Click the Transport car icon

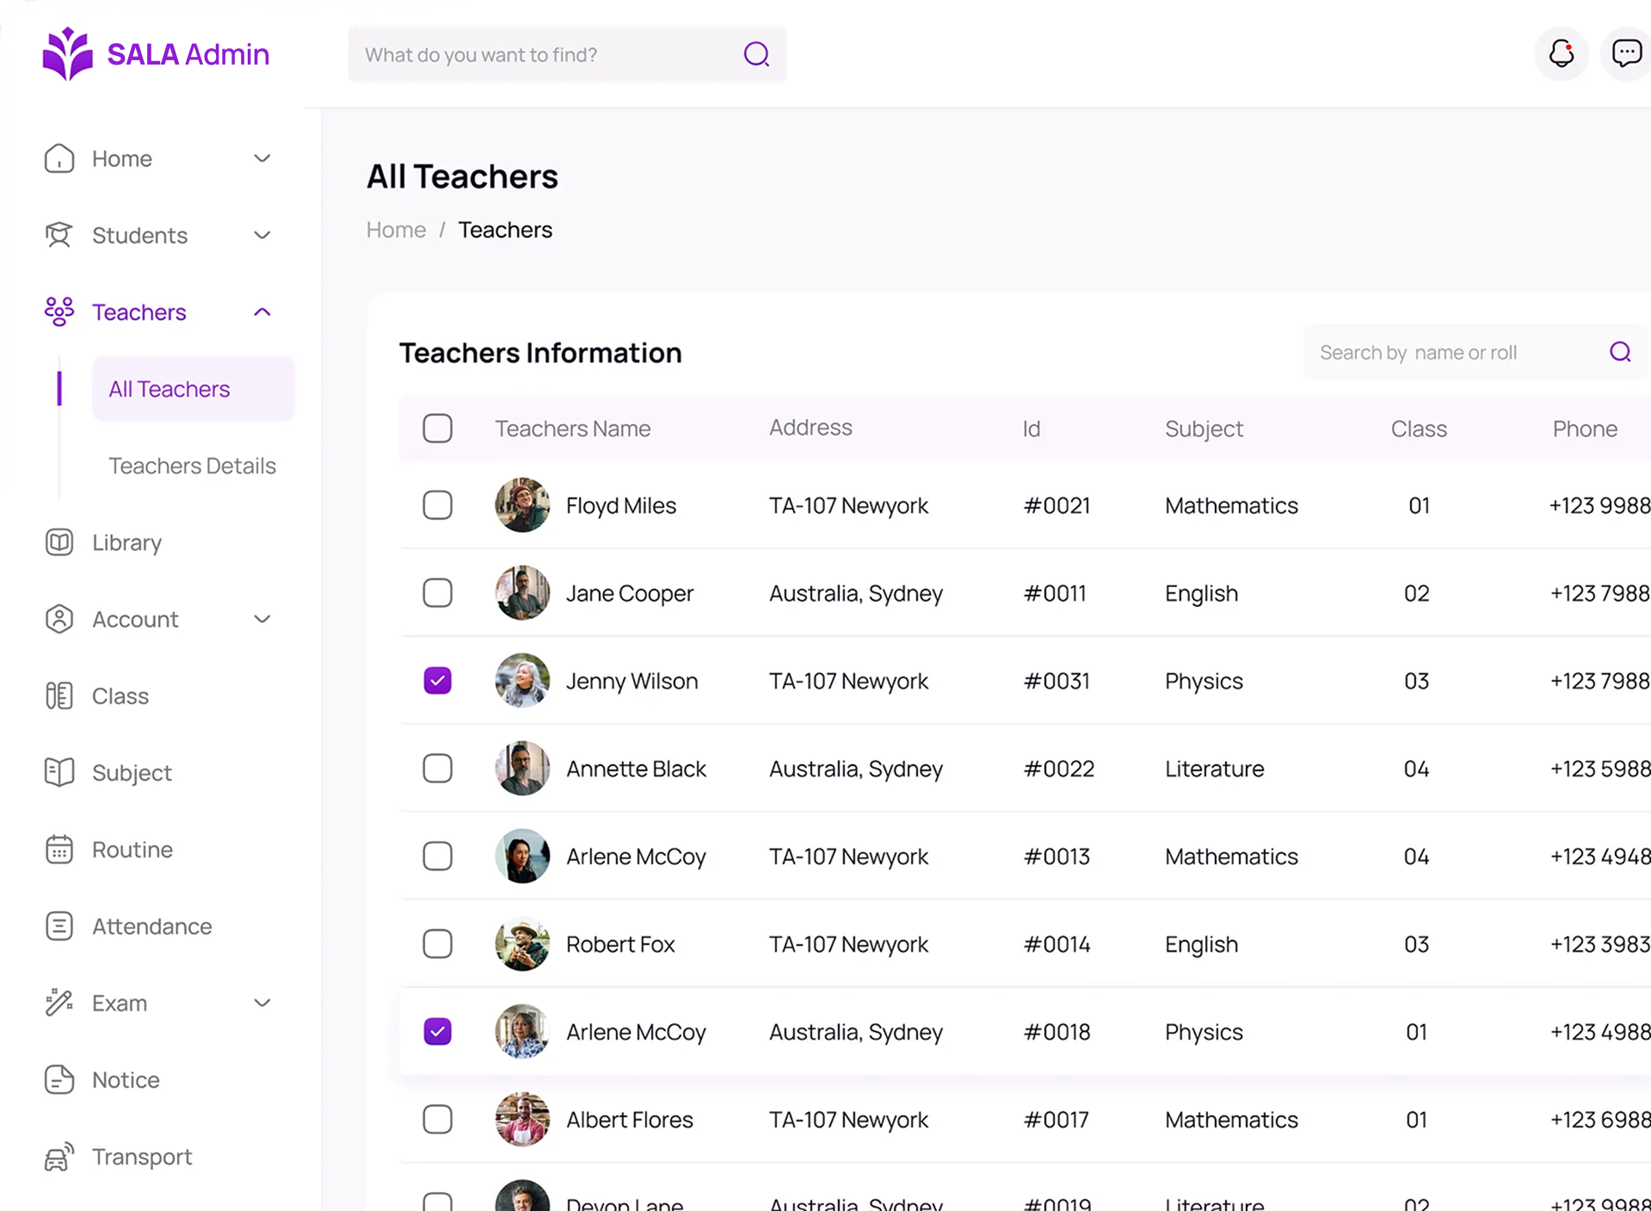click(59, 1157)
